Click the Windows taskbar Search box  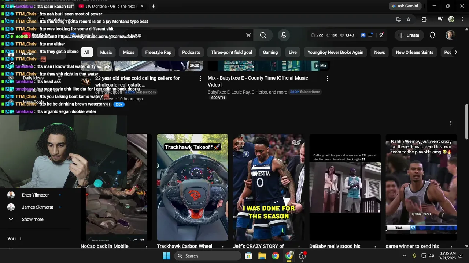207,256
